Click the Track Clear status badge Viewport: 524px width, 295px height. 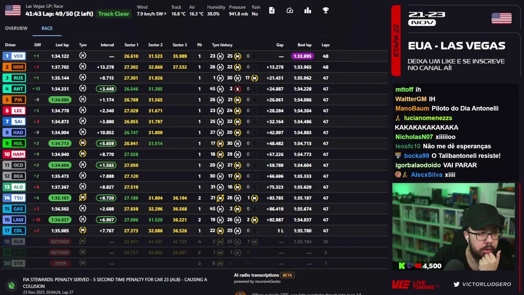[x=114, y=14]
